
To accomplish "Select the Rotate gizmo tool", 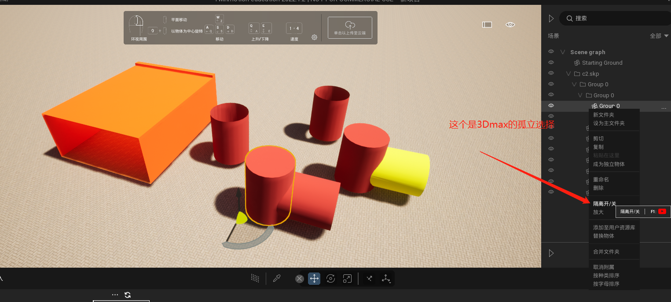I will (x=331, y=278).
